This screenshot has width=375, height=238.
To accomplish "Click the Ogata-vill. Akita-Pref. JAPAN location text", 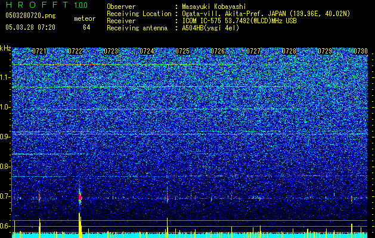I will tap(266, 14).
